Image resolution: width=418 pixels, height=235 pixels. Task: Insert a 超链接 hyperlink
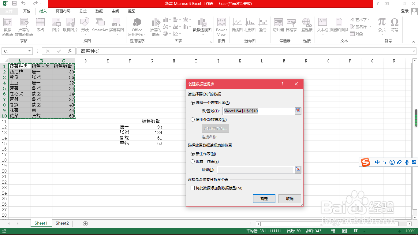(x=307, y=25)
